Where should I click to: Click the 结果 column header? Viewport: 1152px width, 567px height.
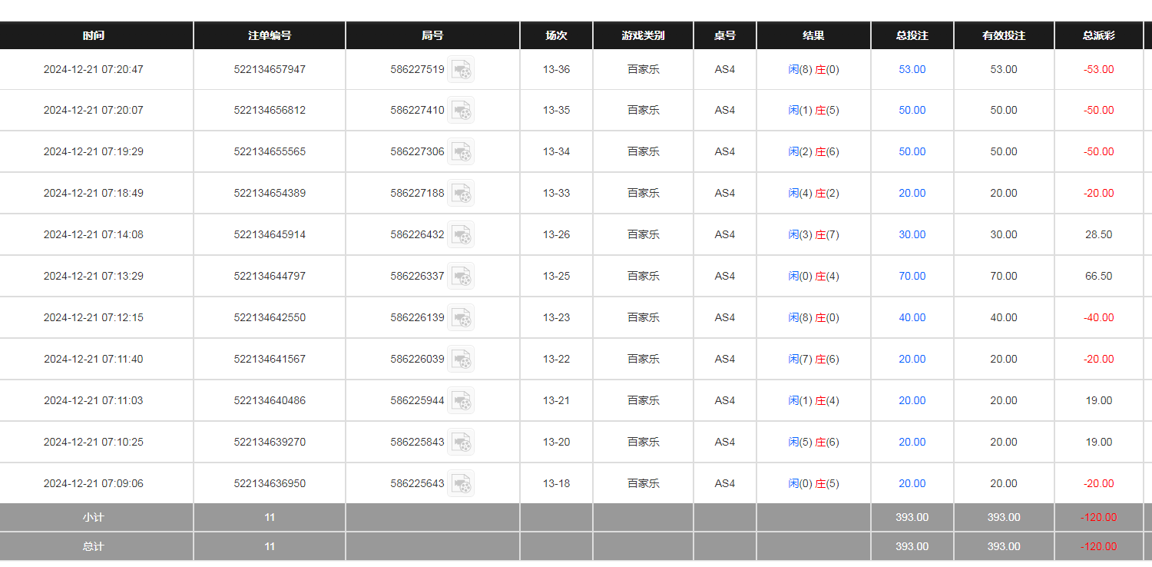pyautogui.click(x=813, y=35)
